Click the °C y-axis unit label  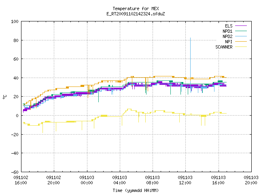pyautogui.click(x=4, y=97)
